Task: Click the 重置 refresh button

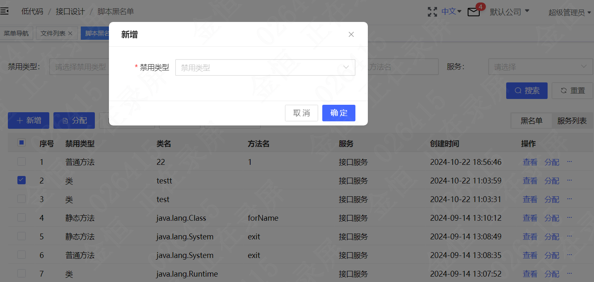Action: click(x=572, y=91)
